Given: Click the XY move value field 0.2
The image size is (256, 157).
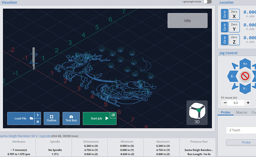Looking at the screenshot, I should coord(236,103).
